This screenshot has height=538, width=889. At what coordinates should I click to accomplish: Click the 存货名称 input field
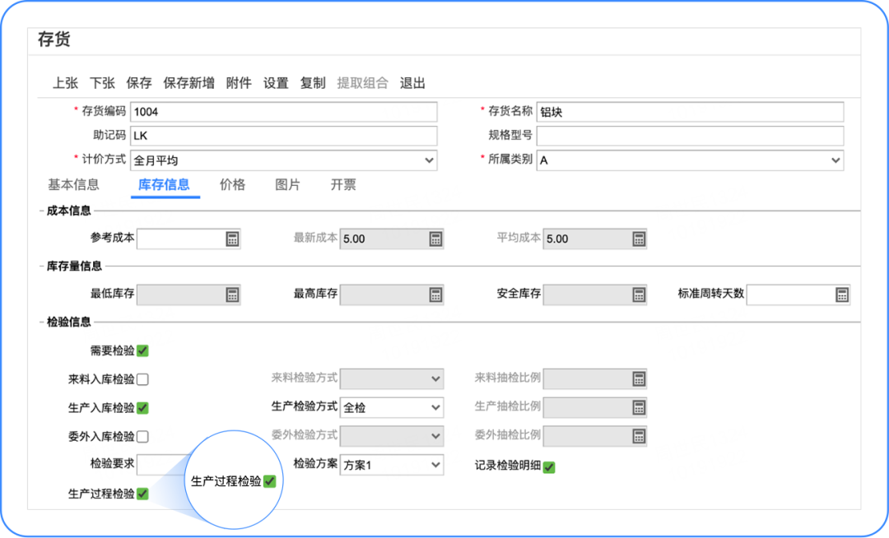(x=690, y=113)
